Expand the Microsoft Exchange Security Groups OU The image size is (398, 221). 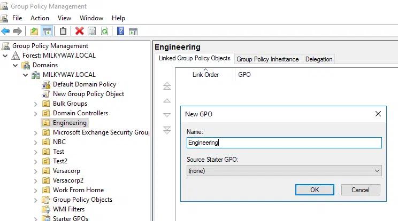pos(35,133)
